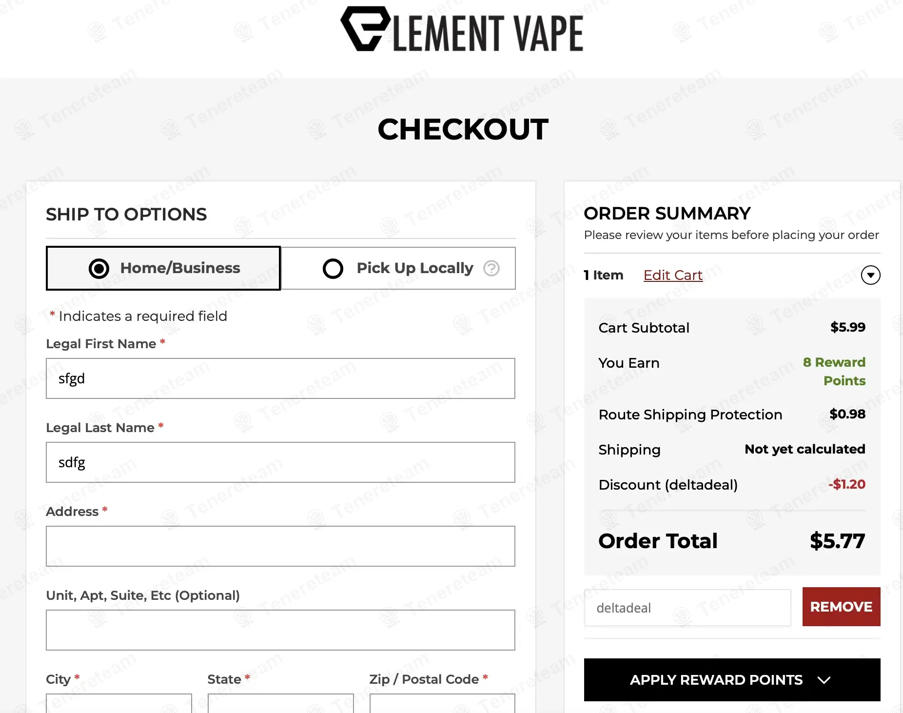Viewport: 903px width, 713px height.
Task: Remove the deltadeal discount code
Action: click(841, 607)
